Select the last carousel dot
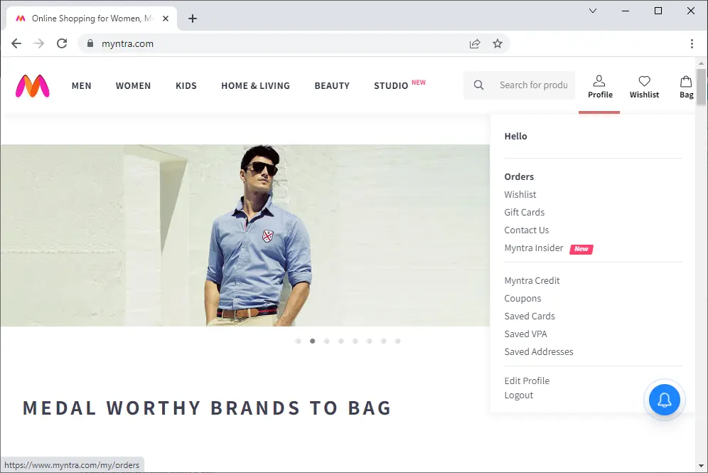Image resolution: width=708 pixels, height=473 pixels. point(398,341)
